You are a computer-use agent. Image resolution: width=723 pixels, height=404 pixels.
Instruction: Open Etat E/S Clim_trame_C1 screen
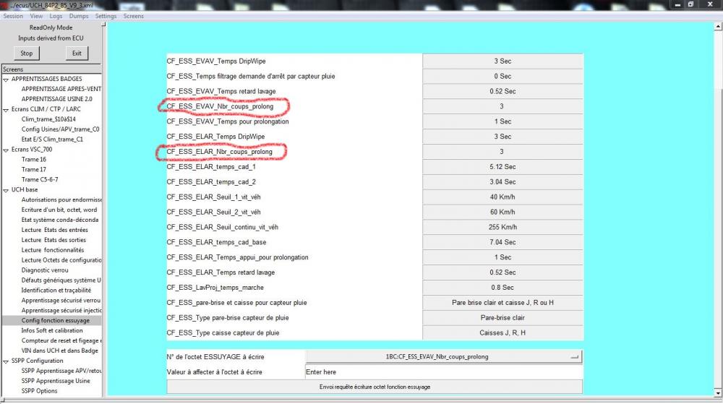(x=52, y=139)
